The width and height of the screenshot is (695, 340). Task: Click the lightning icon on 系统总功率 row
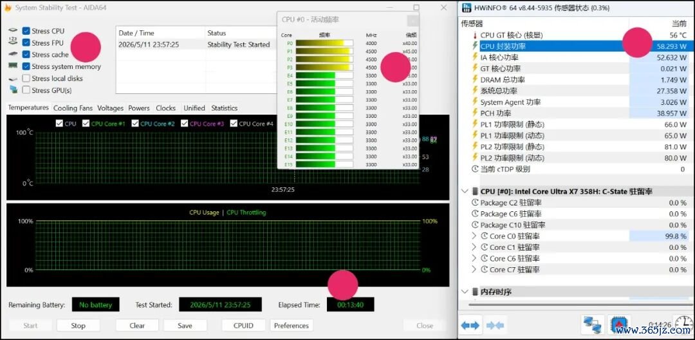pos(475,91)
